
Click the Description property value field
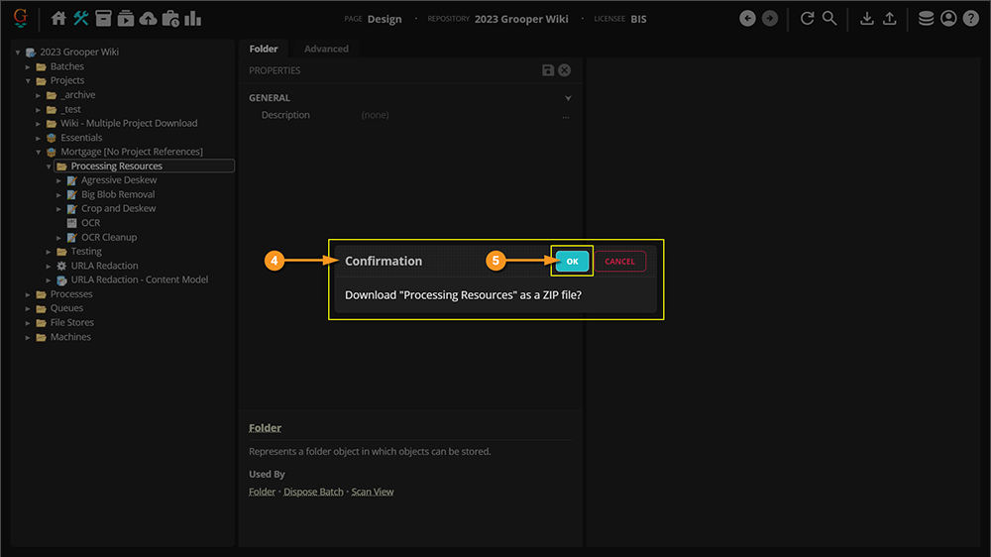point(458,115)
